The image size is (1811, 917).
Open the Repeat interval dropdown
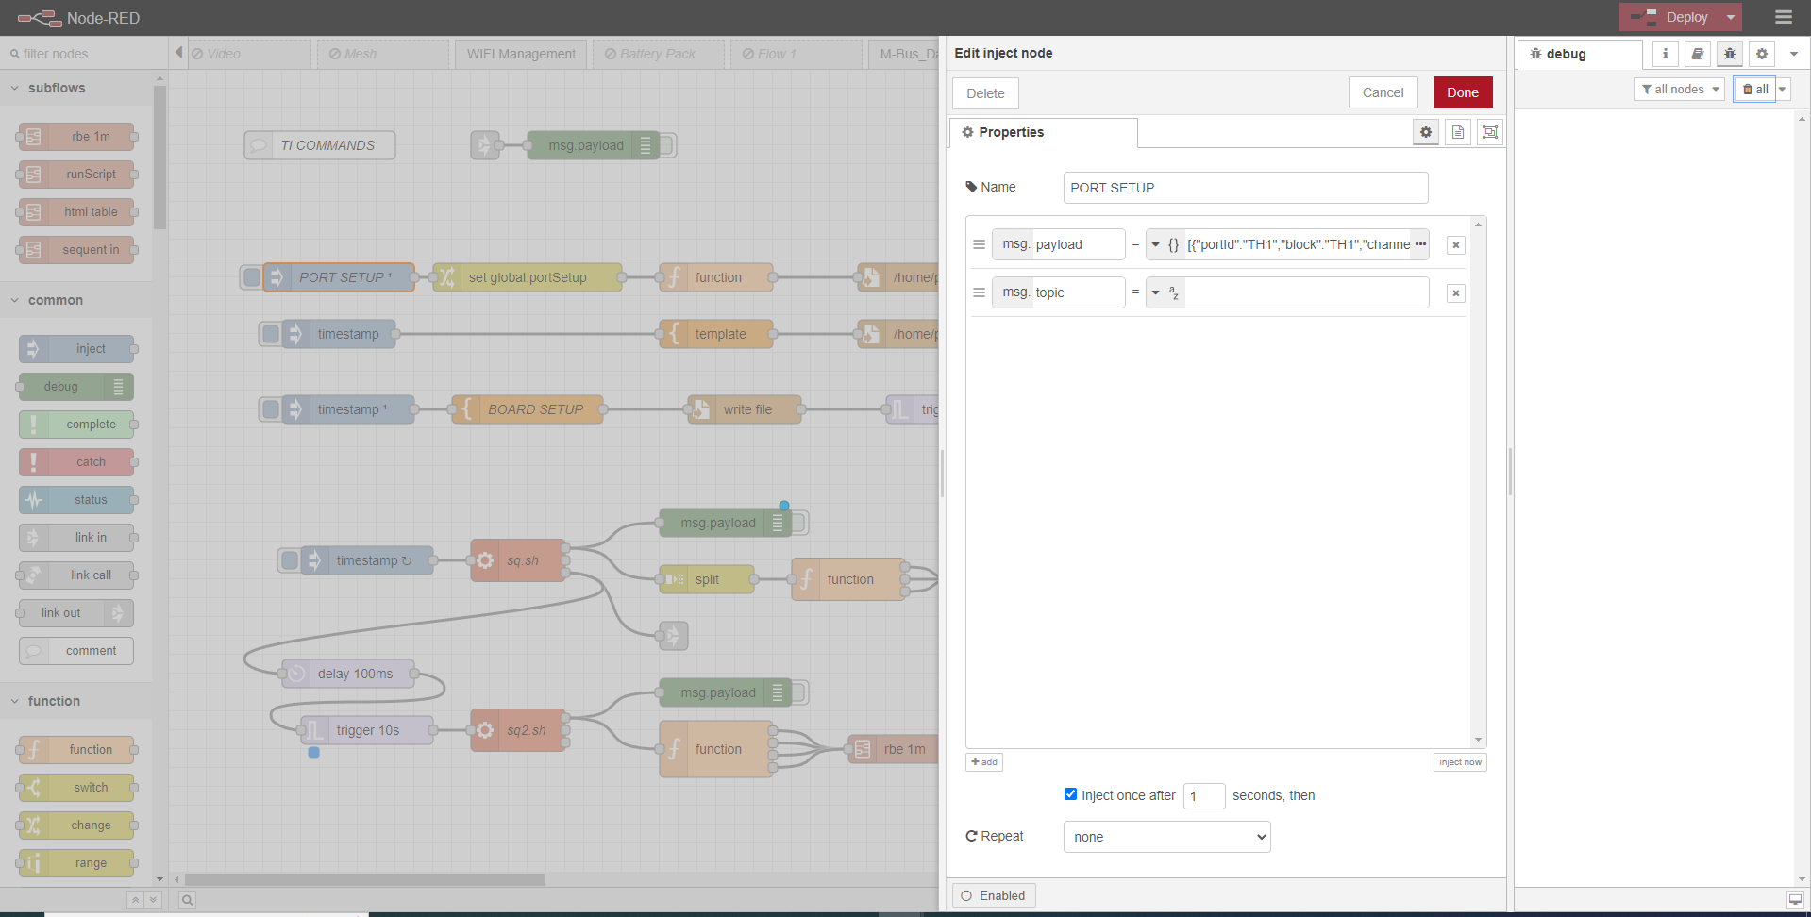tap(1166, 837)
